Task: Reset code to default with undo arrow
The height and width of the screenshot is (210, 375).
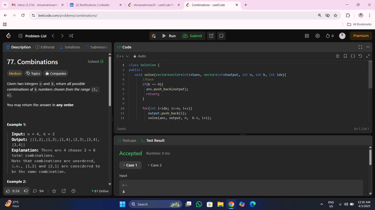Action: 360,56
